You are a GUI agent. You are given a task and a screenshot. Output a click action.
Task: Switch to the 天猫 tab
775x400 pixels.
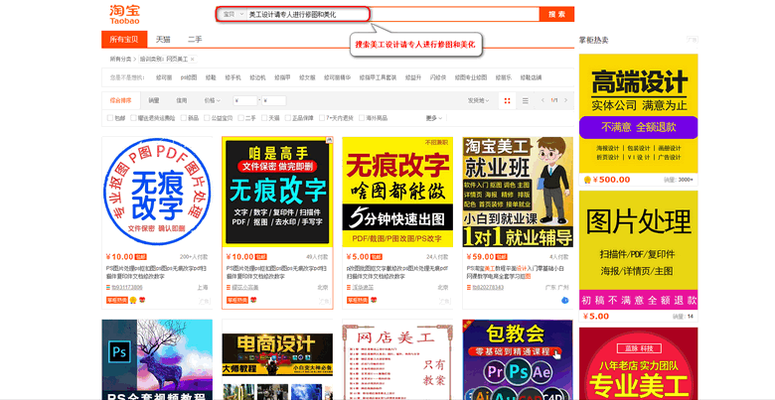tap(162, 39)
